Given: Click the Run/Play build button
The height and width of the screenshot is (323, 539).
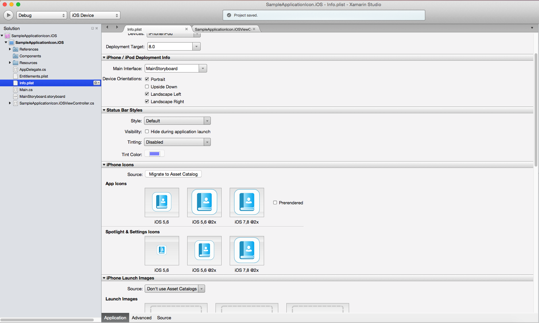Looking at the screenshot, I should click(8, 15).
